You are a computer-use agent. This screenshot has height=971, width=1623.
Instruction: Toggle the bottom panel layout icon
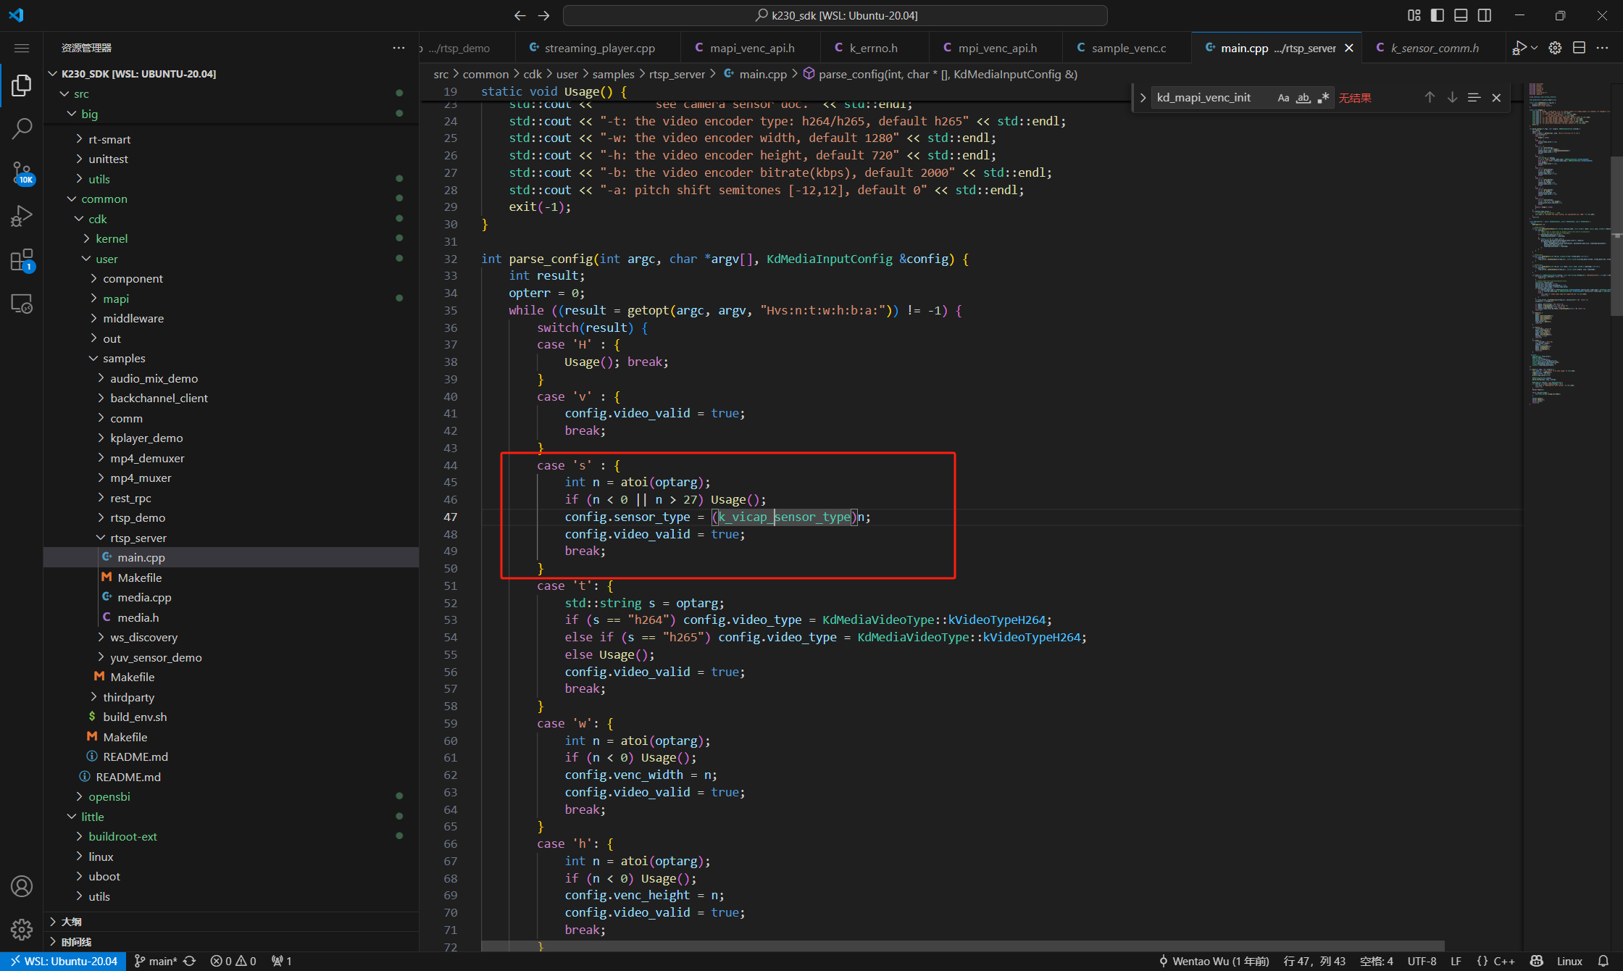1461,15
